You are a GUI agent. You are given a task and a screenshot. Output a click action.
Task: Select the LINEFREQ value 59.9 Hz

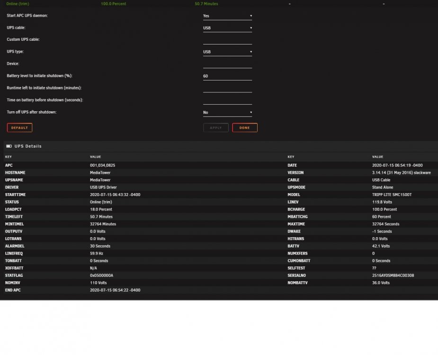coord(97,253)
